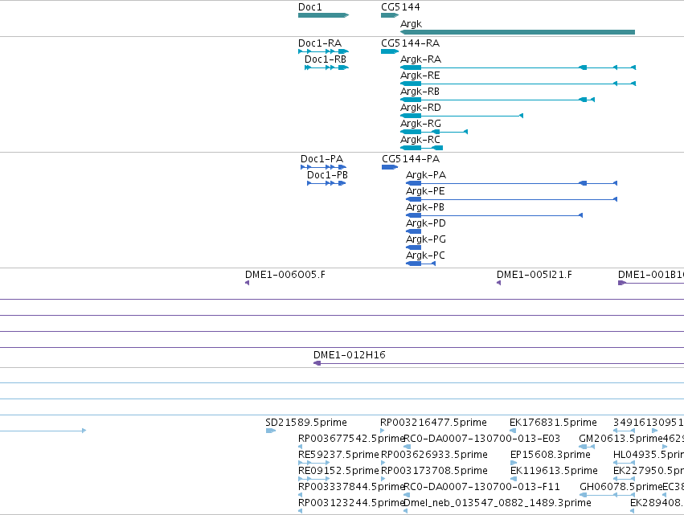Click the EK176831.5prime label text
The height and width of the screenshot is (515, 684).
553,422
